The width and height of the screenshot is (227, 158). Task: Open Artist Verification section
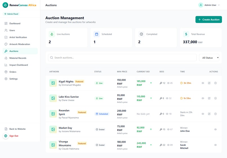(20, 37)
